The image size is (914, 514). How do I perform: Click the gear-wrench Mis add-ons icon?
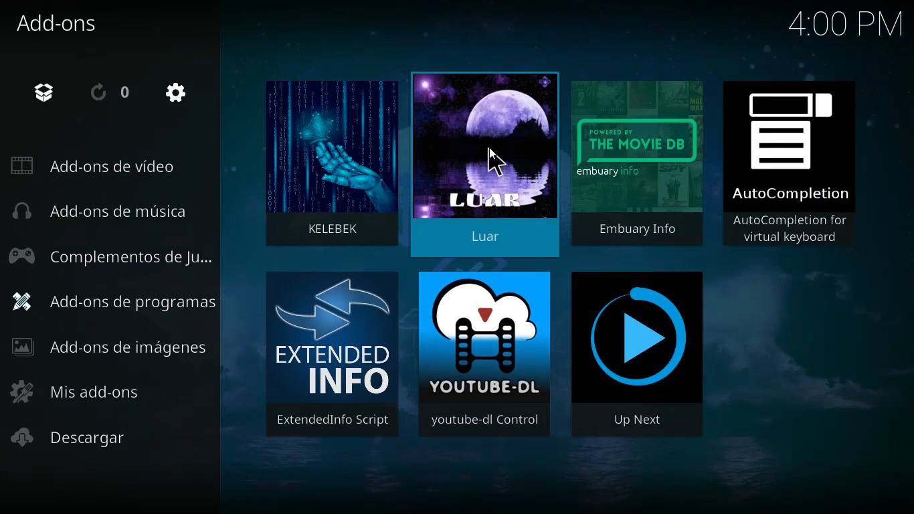22,392
